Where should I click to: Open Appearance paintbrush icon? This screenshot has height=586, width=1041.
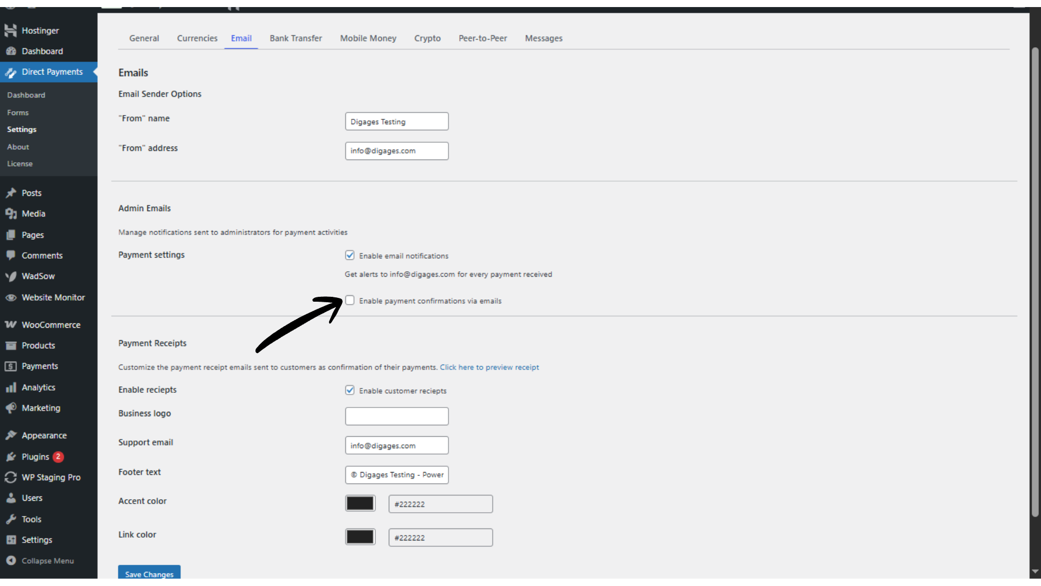(10, 435)
